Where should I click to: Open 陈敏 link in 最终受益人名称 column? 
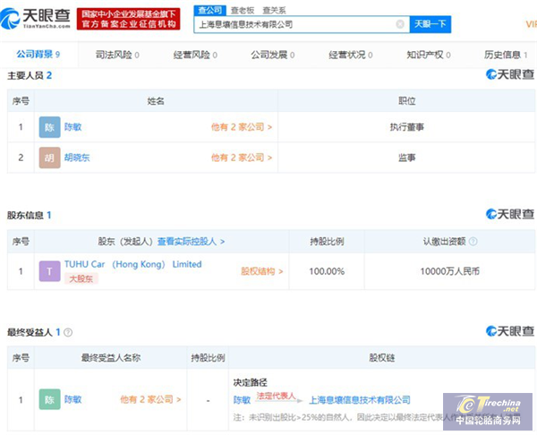(73, 399)
